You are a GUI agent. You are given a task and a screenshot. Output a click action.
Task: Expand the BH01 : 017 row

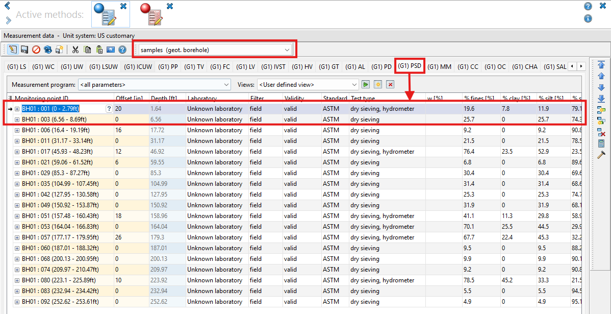(17, 152)
